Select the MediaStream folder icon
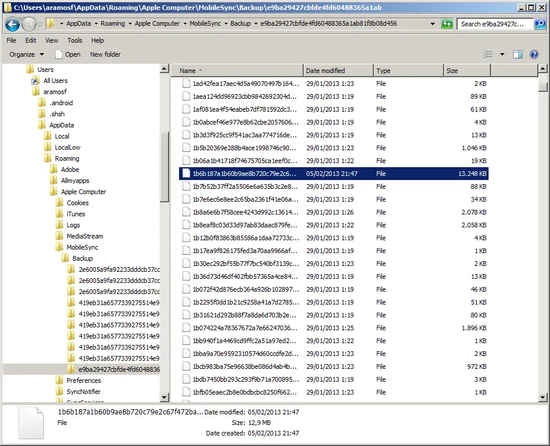 [x=59, y=236]
